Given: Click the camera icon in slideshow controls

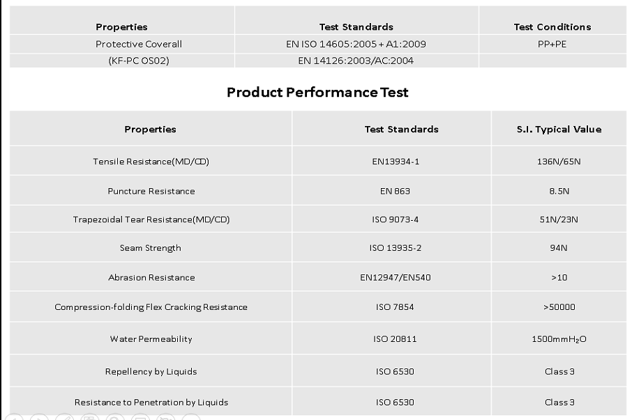Looking at the screenshot, I should pos(165,418).
